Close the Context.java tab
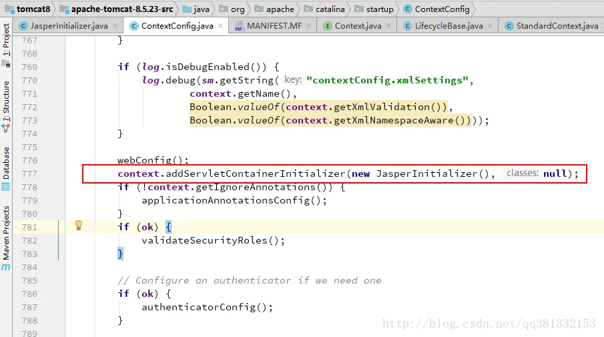The width and height of the screenshot is (604, 337). [388, 26]
